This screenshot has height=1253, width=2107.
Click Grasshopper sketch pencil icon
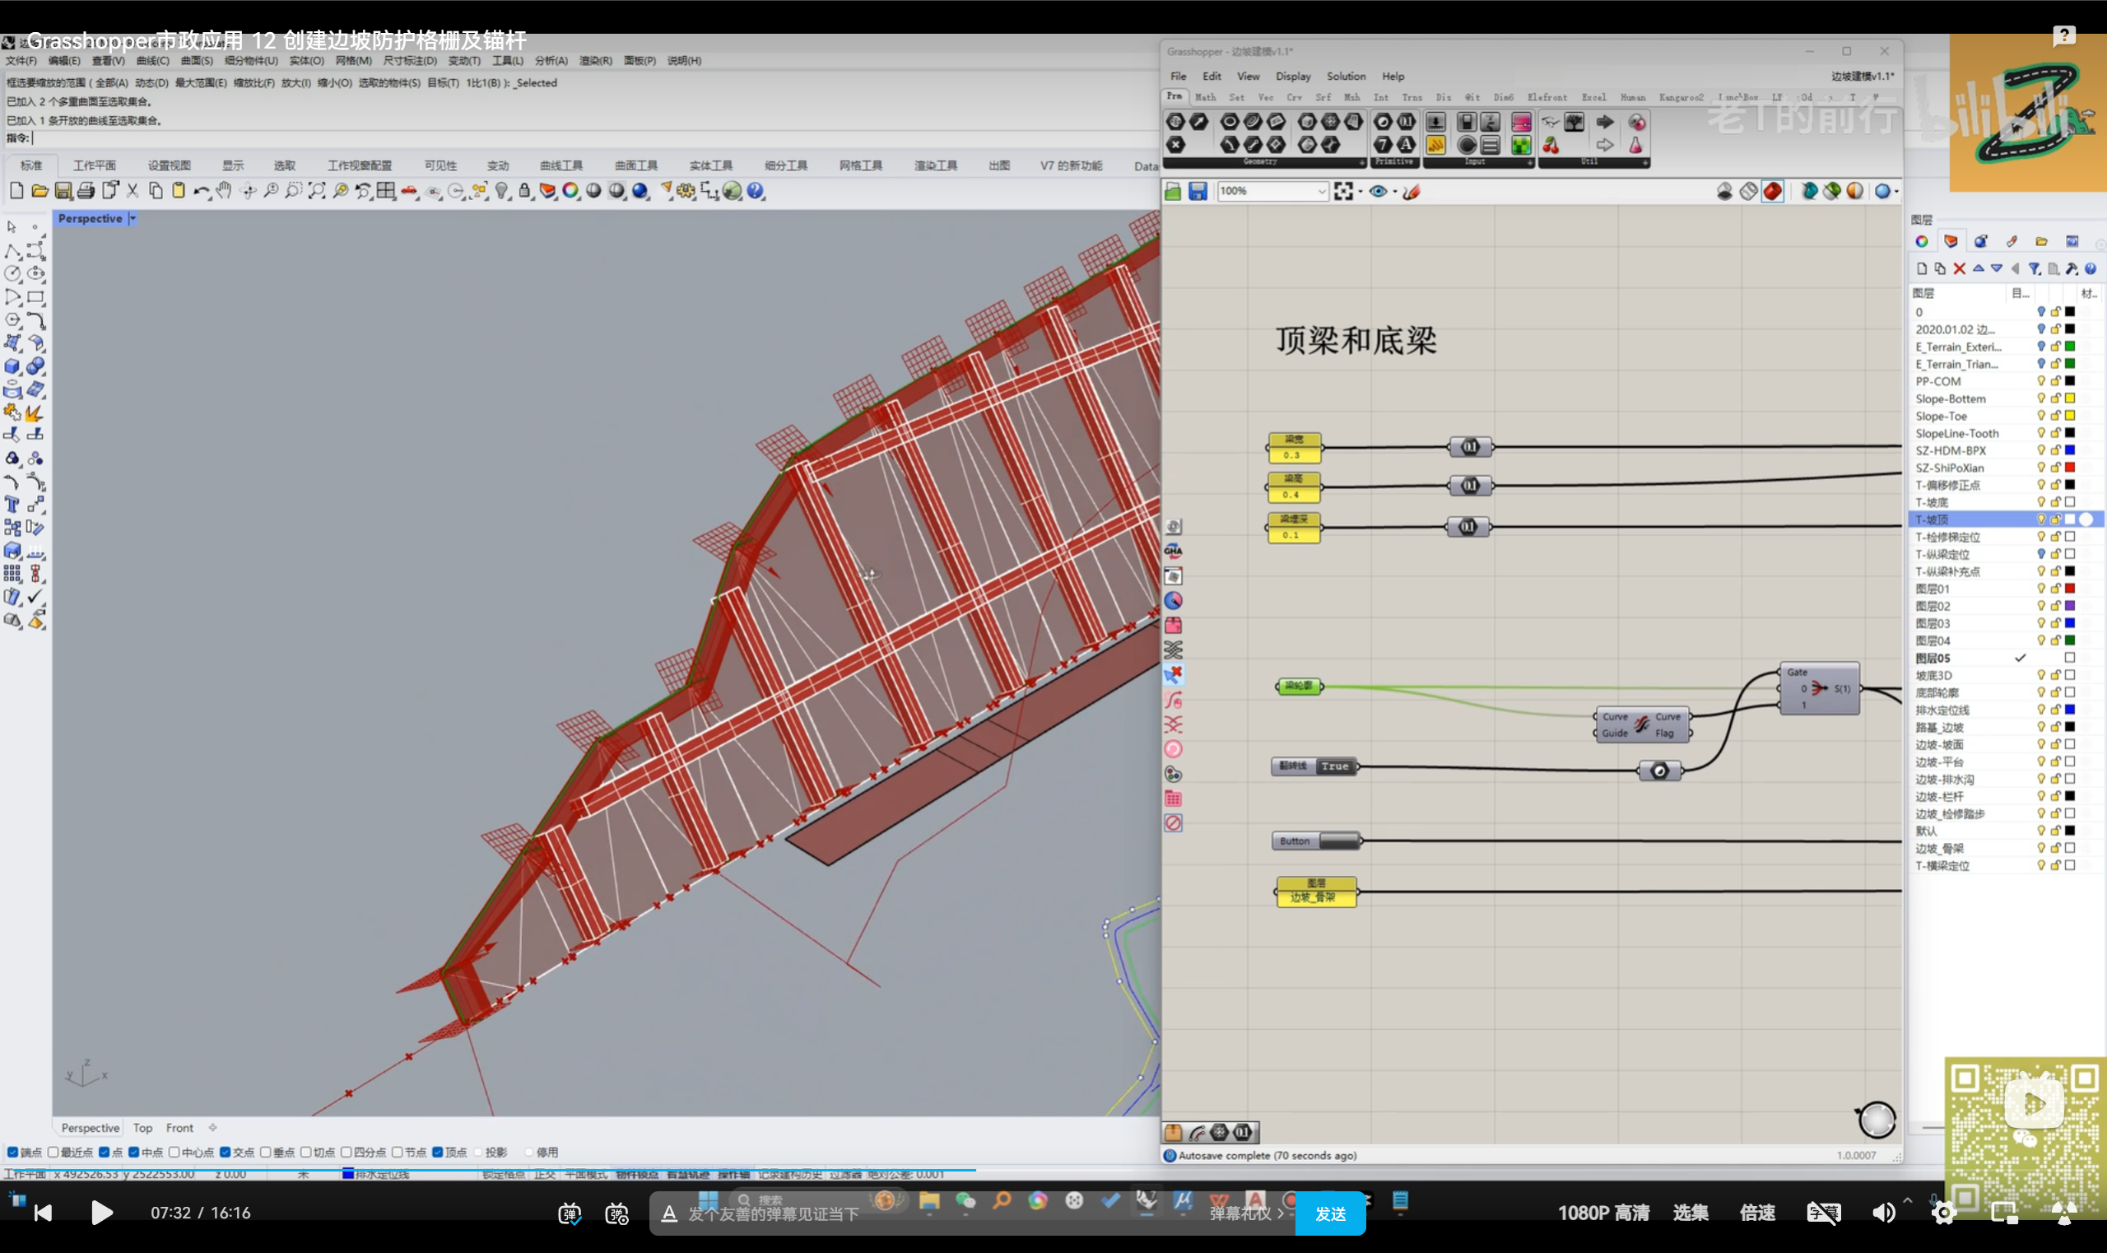click(1412, 192)
